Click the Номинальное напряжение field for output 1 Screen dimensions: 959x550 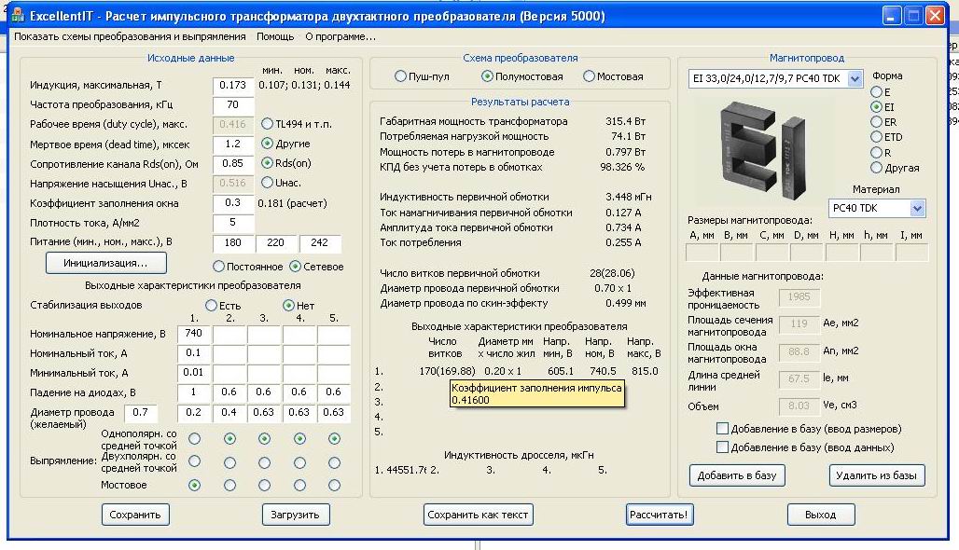tap(194, 334)
